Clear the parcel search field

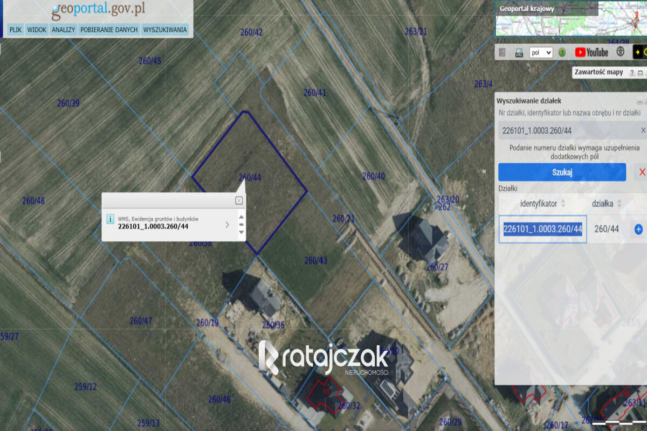(643, 130)
